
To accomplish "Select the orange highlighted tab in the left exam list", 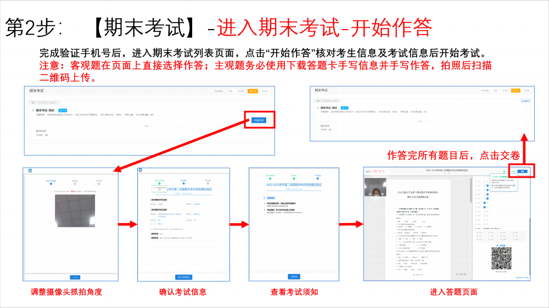I will coord(252,91).
